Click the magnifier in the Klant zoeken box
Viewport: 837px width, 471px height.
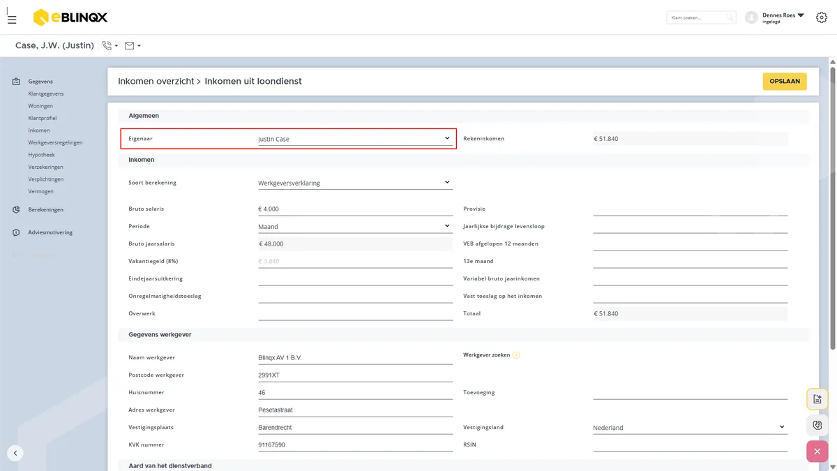coord(729,17)
